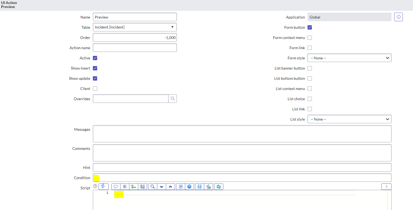The width and height of the screenshot is (413, 210).
Task: Enable the Form context menu checkbox
Action: (310, 38)
